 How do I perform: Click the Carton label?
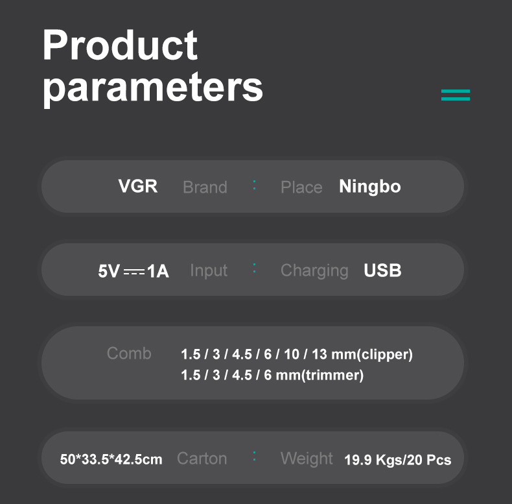click(202, 459)
